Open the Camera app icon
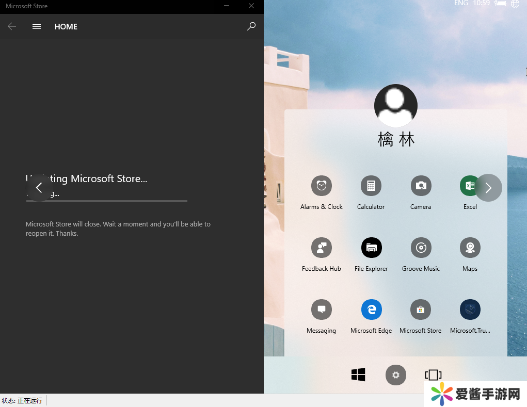The image size is (527, 407). [x=421, y=186]
